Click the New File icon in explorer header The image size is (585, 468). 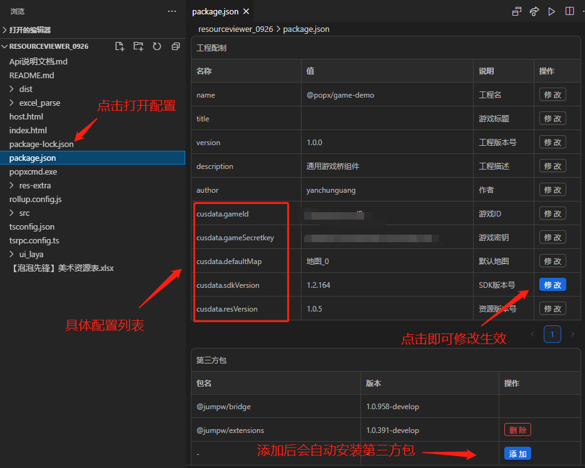120,46
